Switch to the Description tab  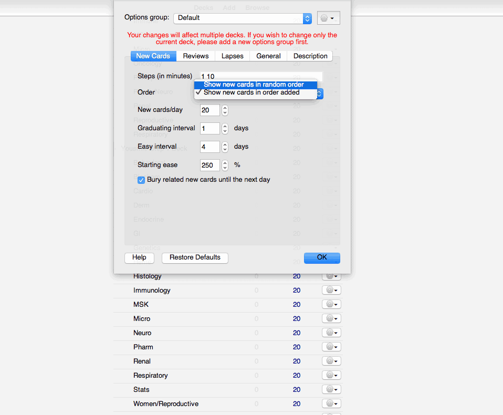pyautogui.click(x=310, y=56)
